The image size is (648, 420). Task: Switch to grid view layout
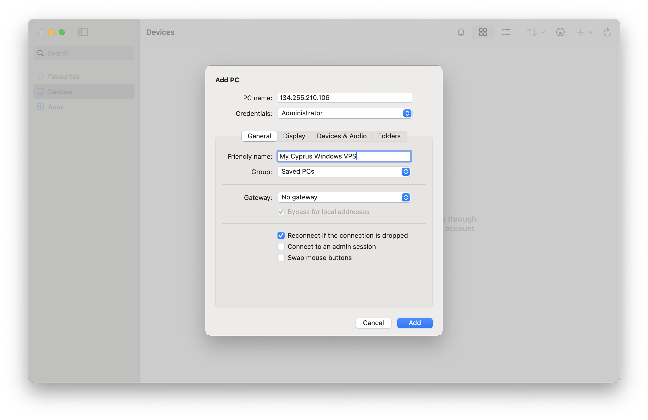coord(482,32)
